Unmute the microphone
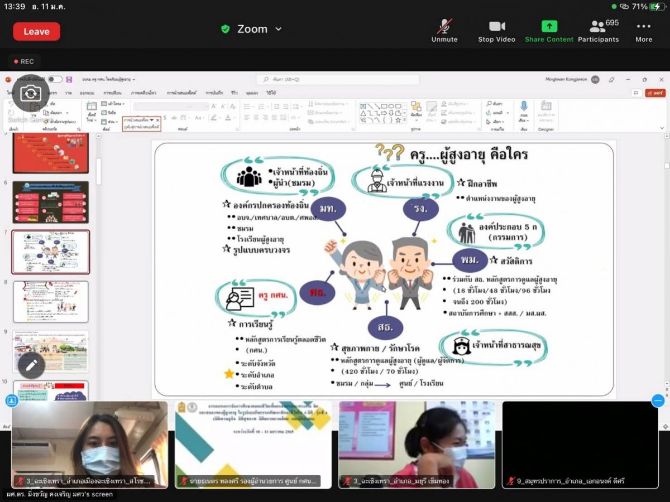The image size is (670, 502). click(444, 31)
